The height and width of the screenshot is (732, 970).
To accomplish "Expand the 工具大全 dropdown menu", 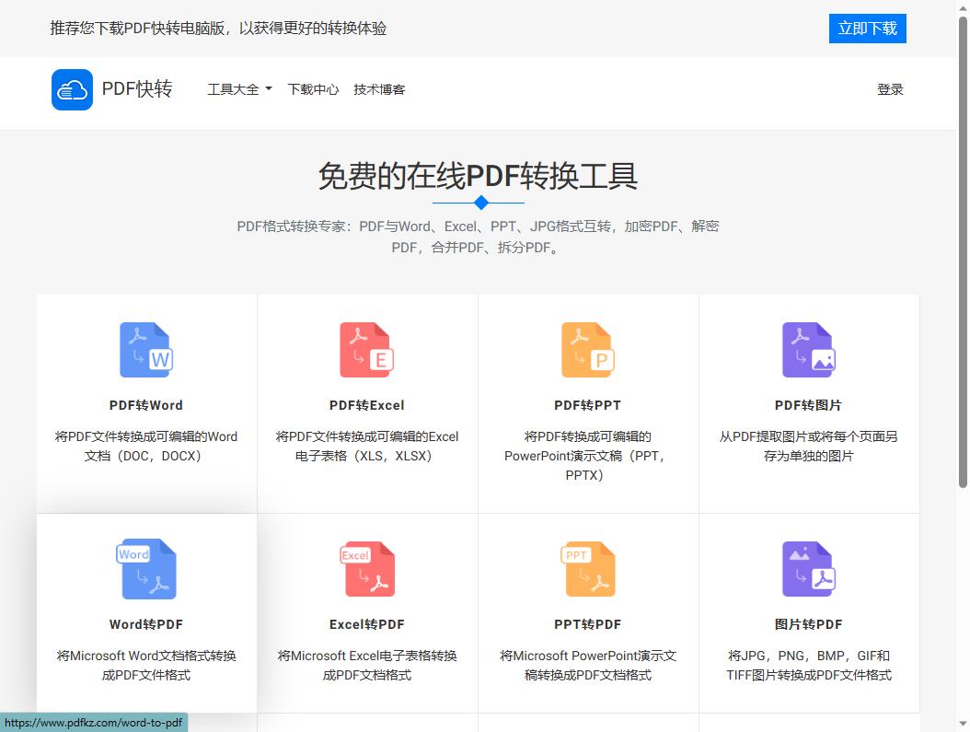I will coord(239,89).
